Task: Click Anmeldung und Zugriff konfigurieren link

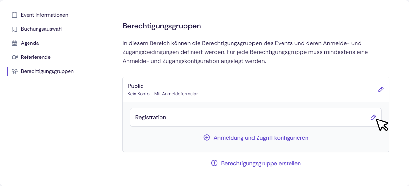Action: coord(261,138)
